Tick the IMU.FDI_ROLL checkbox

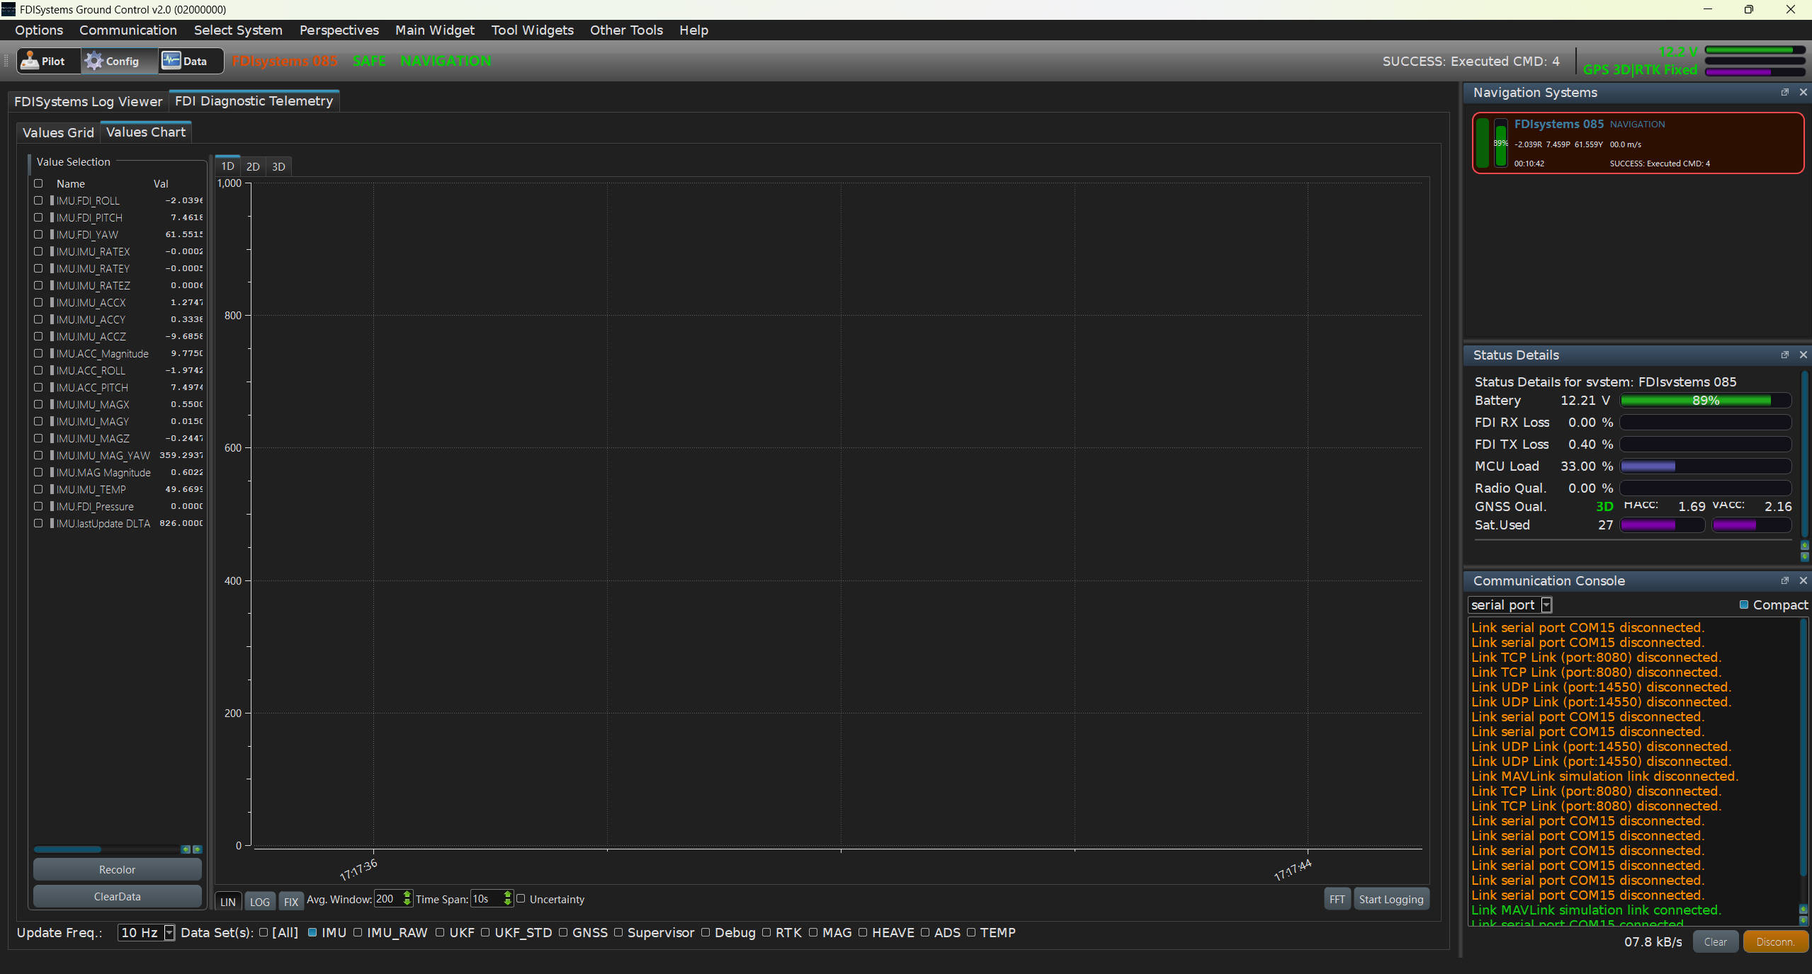point(38,200)
